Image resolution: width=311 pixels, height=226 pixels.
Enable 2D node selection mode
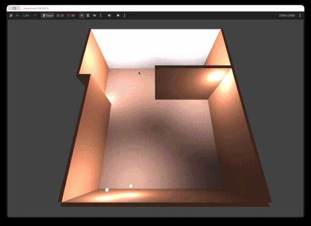point(60,16)
